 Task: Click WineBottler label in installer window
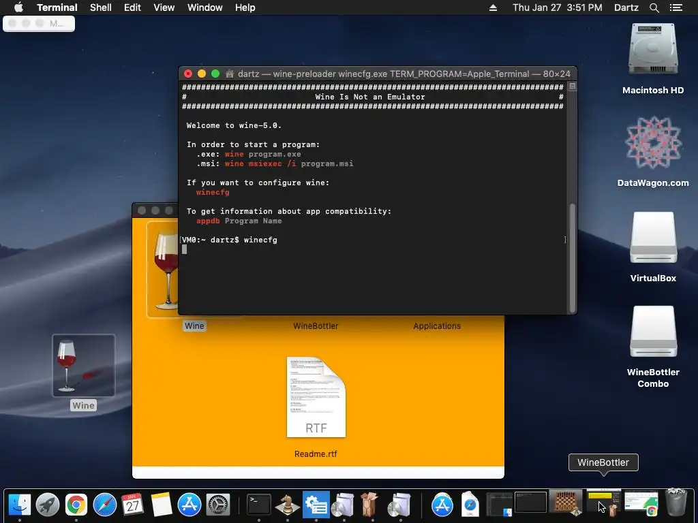point(316,326)
